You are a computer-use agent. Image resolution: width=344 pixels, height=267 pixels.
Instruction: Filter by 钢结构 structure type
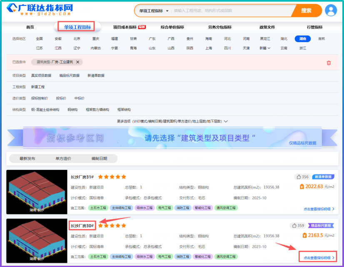[x=72, y=110]
